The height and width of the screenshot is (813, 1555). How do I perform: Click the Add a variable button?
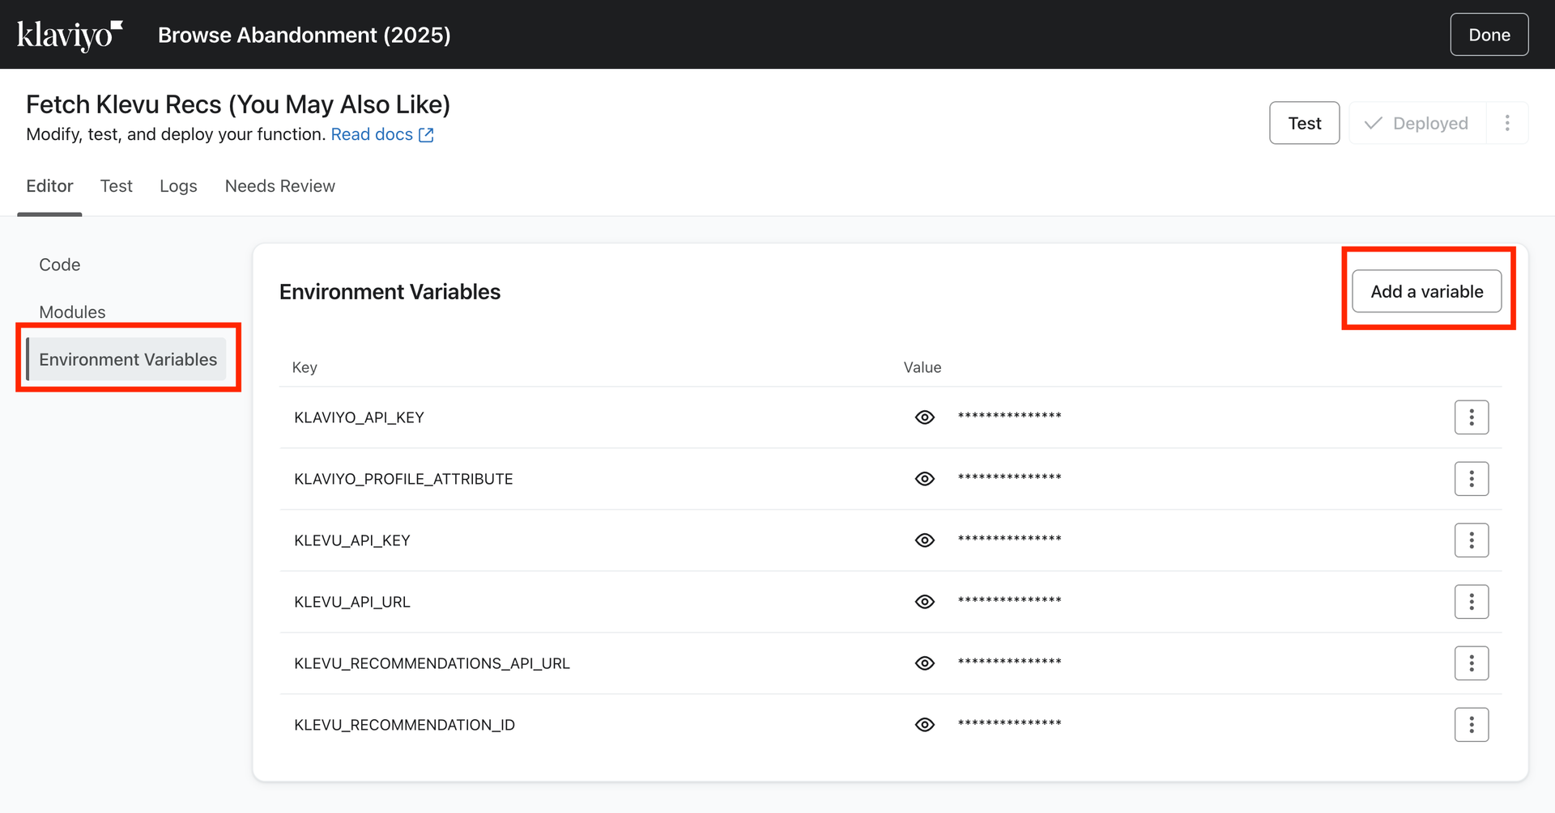1426,291
